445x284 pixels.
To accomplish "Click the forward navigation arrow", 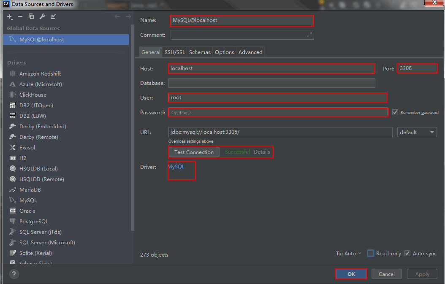I will point(128,16).
